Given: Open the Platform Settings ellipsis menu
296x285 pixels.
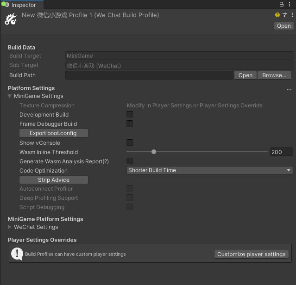Looking at the screenshot, I should [289, 89].
